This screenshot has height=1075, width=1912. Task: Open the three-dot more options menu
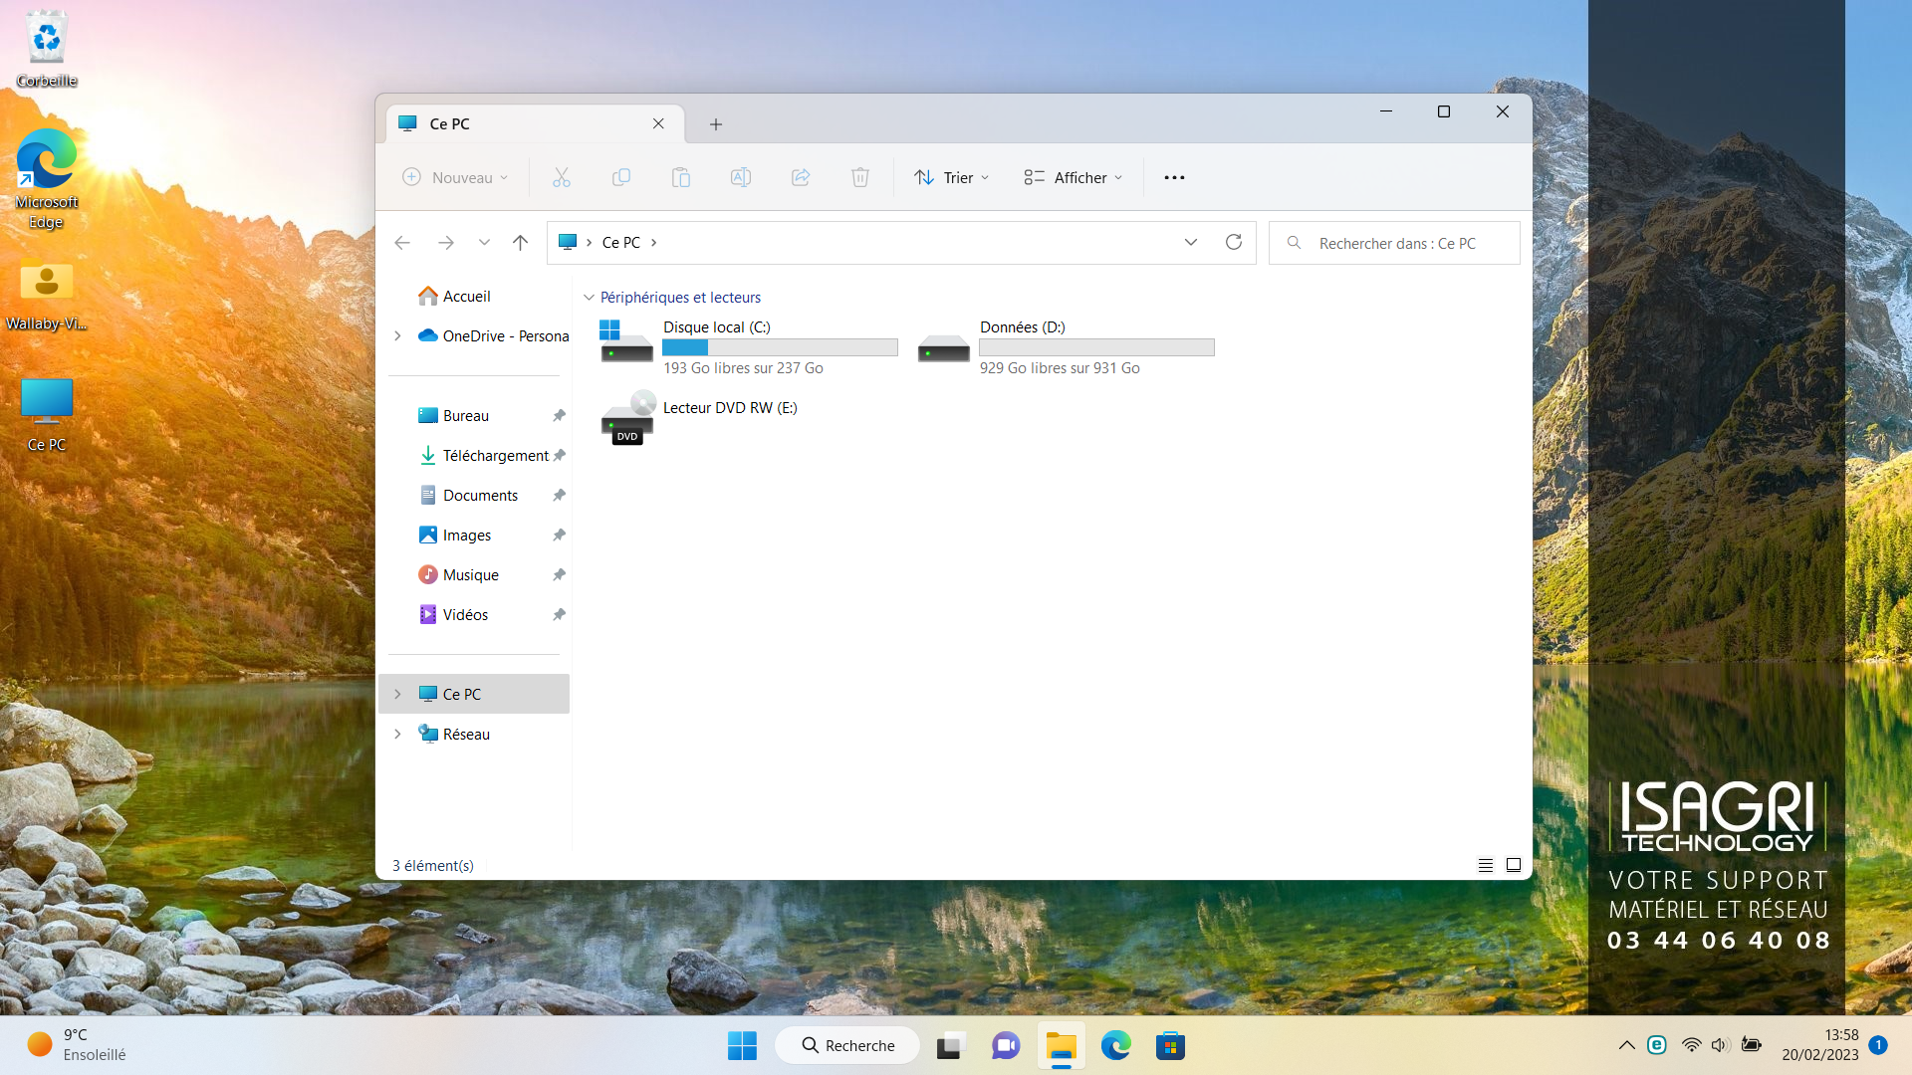coord(1175,177)
